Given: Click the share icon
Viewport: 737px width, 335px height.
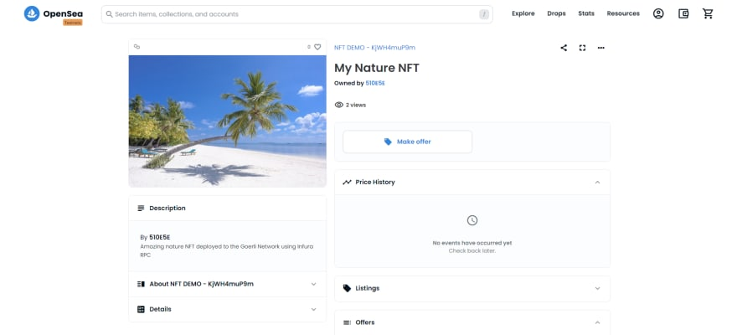Looking at the screenshot, I should [x=564, y=48].
